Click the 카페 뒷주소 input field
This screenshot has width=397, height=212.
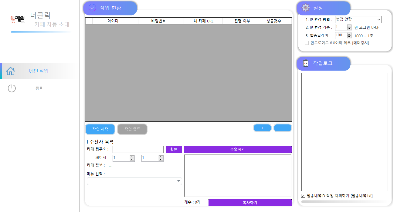pos(138,149)
